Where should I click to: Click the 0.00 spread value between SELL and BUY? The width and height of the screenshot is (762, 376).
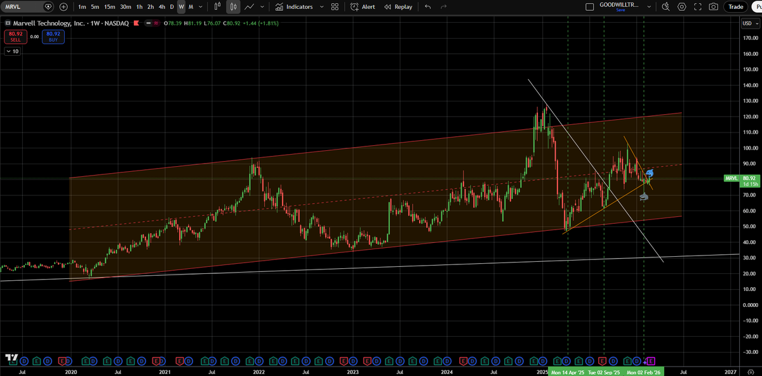click(x=34, y=36)
